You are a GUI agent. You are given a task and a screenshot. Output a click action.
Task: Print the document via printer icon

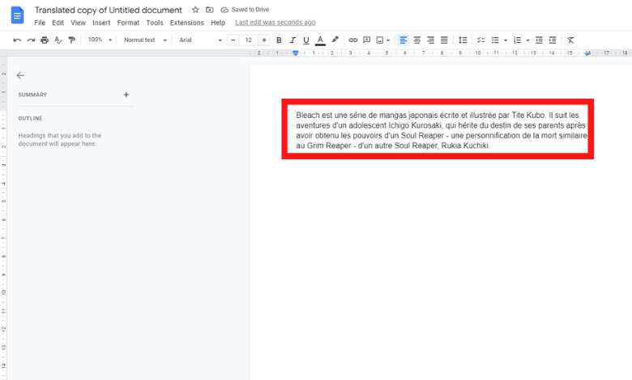click(x=45, y=40)
